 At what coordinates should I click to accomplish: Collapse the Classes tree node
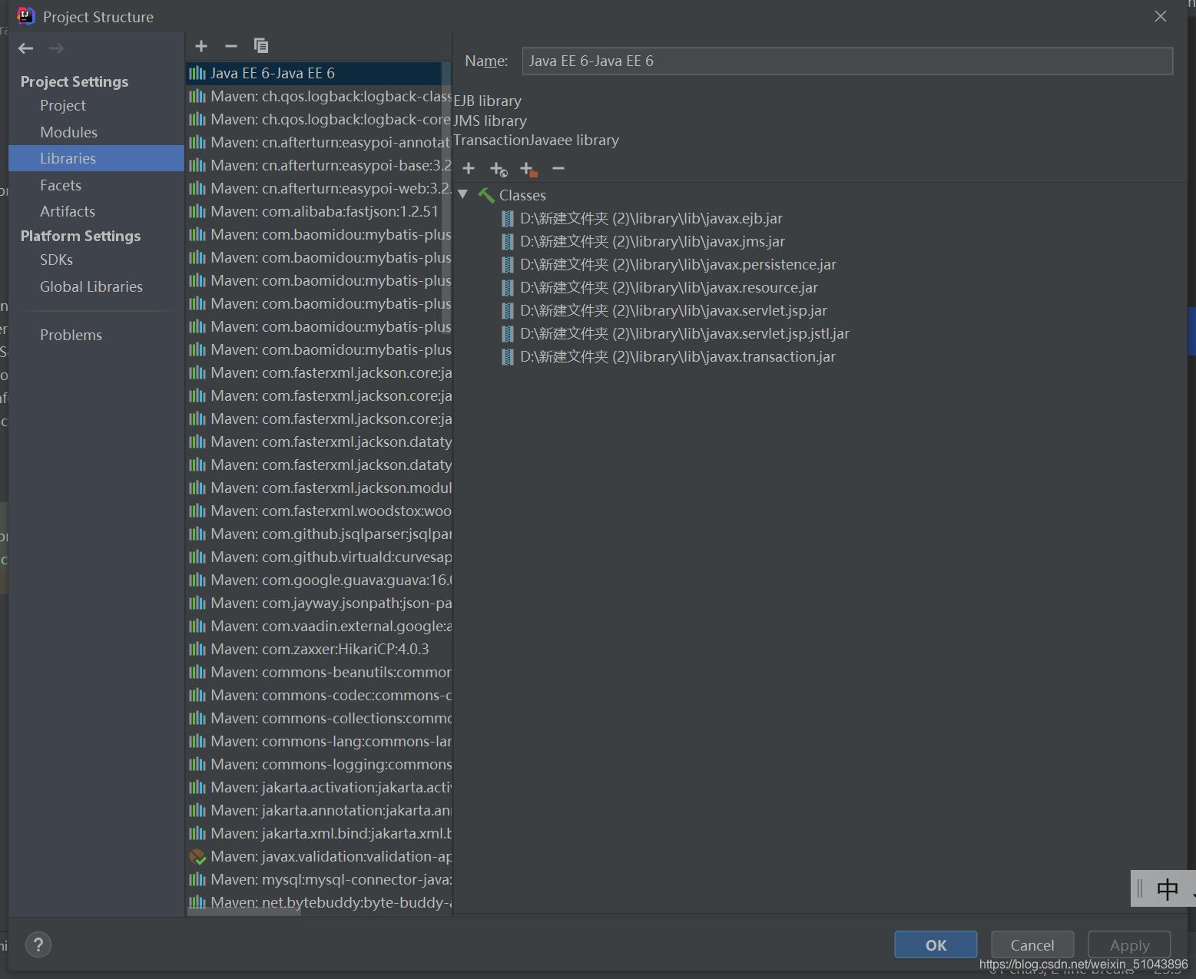coord(463,194)
